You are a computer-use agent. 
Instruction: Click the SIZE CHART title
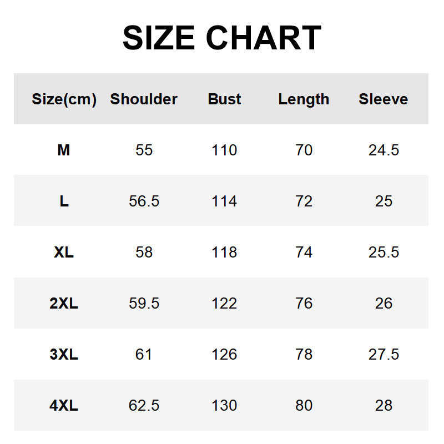pos(222,38)
